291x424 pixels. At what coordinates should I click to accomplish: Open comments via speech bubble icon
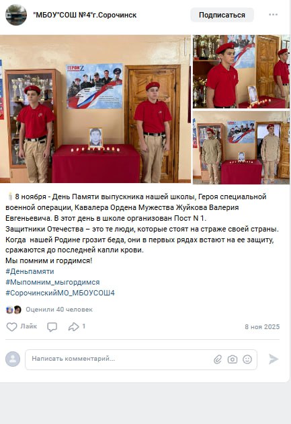coord(52,327)
